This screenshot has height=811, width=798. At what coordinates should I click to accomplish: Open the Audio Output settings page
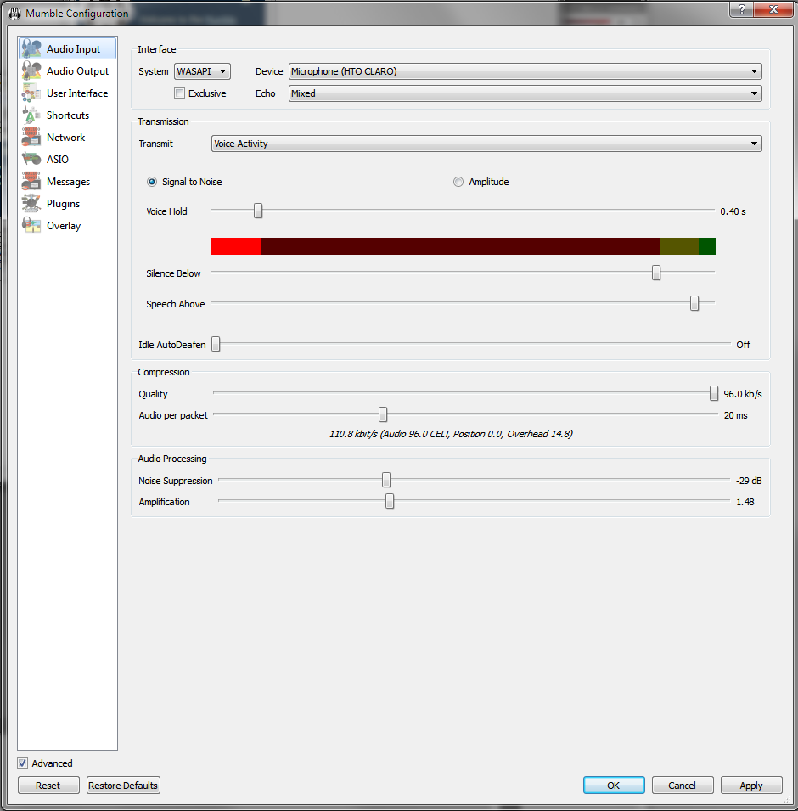point(77,70)
